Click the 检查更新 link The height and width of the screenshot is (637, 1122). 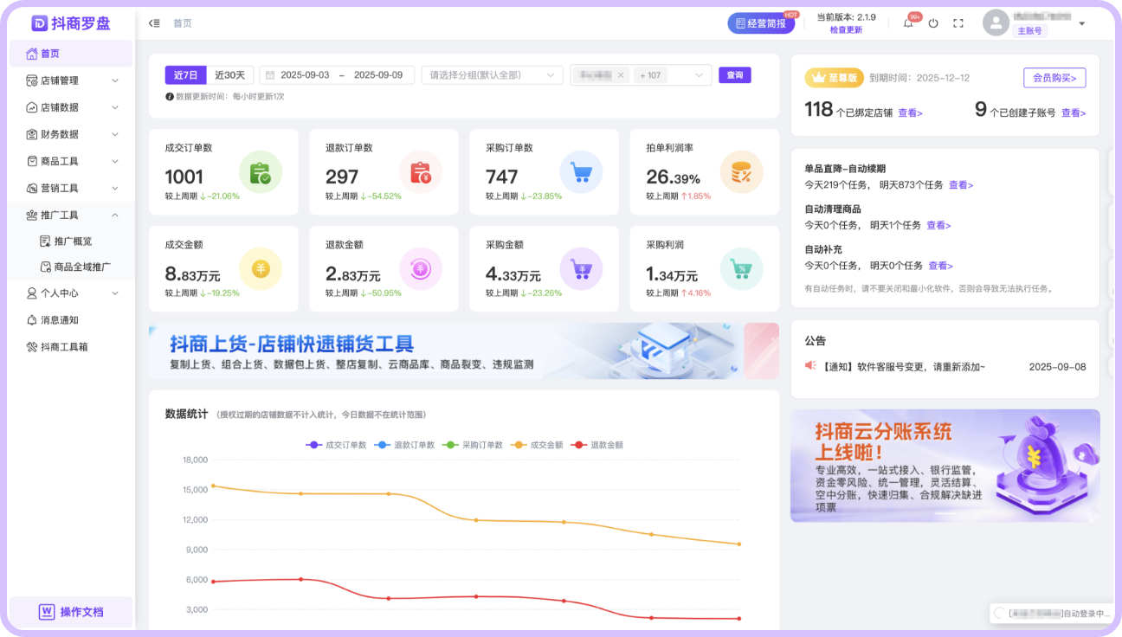pyautogui.click(x=846, y=29)
